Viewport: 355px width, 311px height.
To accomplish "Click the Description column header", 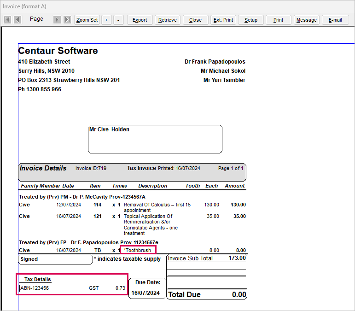I will (x=153, y=186).
